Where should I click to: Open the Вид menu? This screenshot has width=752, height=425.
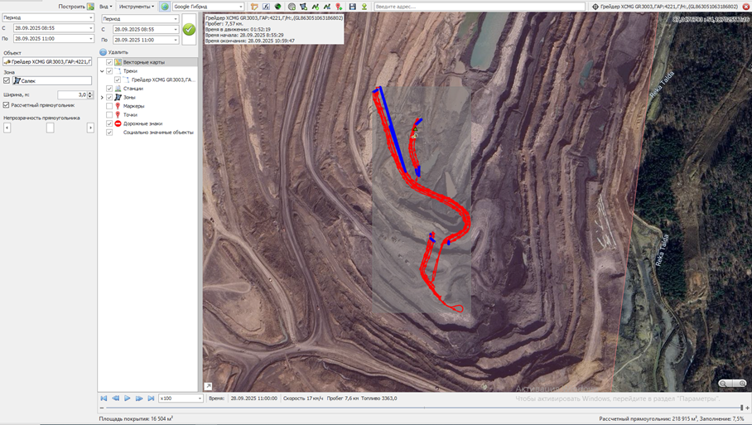[106, 7]
